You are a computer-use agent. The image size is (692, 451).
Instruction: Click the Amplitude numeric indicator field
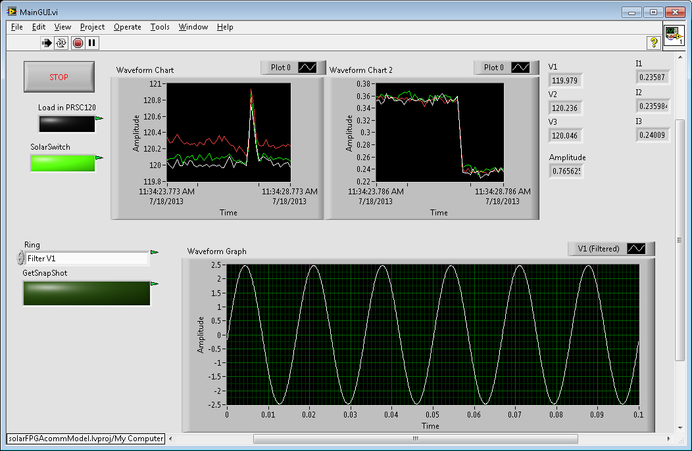pos(566,171)
